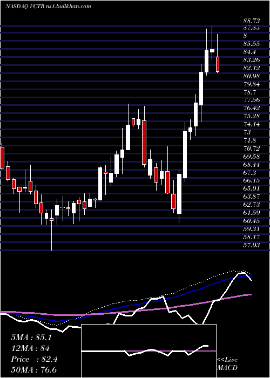The width and height of the screenshot is (270, 378).
Task: Click the 5MA : 85.1 readout
Action: pyautogui.click(x=31, y=337)
